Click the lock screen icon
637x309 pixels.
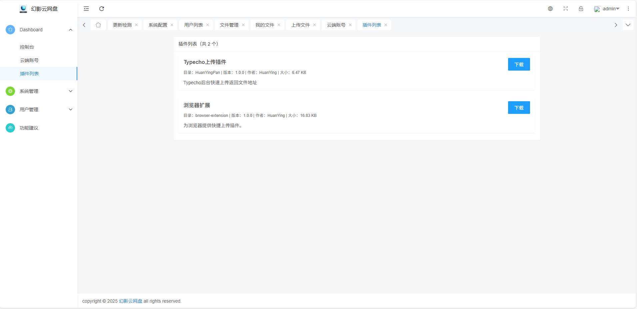point(581,9)
